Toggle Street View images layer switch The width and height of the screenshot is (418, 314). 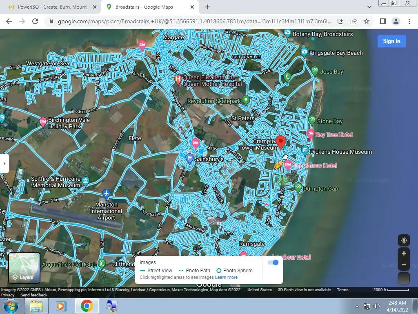point(273,262)
